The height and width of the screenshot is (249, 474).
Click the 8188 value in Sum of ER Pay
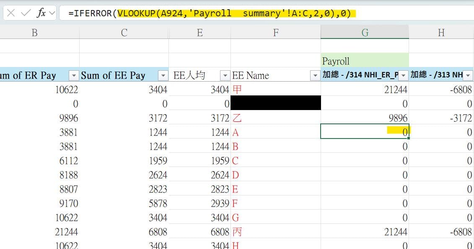[68, 175]
